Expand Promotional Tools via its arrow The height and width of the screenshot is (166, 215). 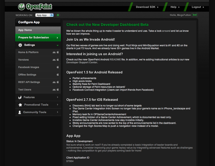[58, 105]
